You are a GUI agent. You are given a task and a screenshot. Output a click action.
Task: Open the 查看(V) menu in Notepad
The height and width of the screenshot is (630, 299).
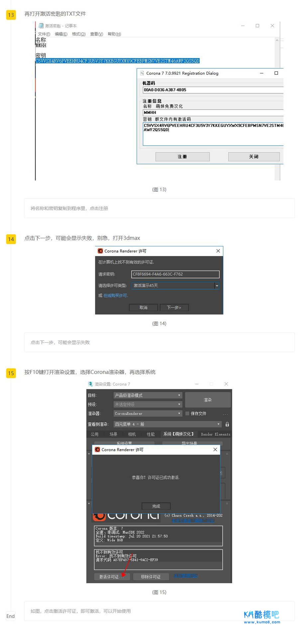point(96,34)
